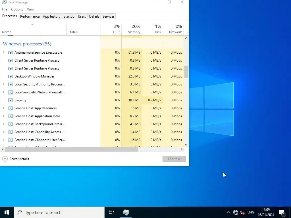Click the Desktop Window Manager process icon
291x218 pixels.
(x=11, y=76)
